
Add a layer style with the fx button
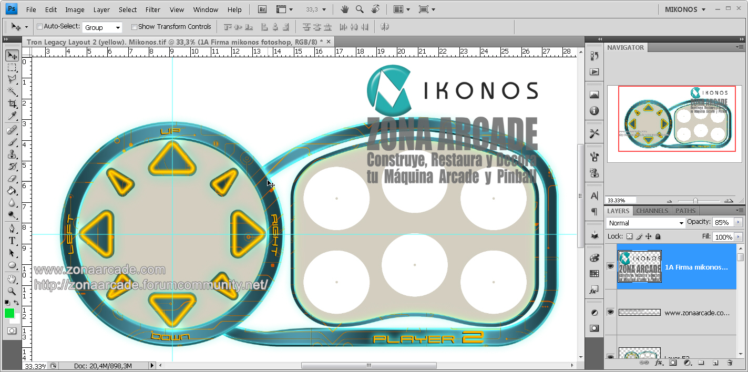[658, 363]
